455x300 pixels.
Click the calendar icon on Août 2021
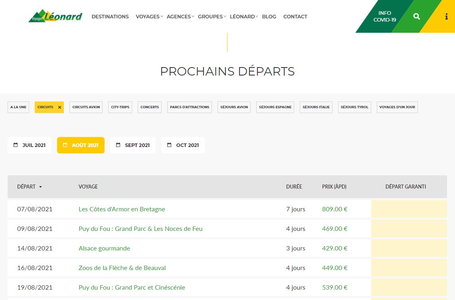(x=65, y=145)
